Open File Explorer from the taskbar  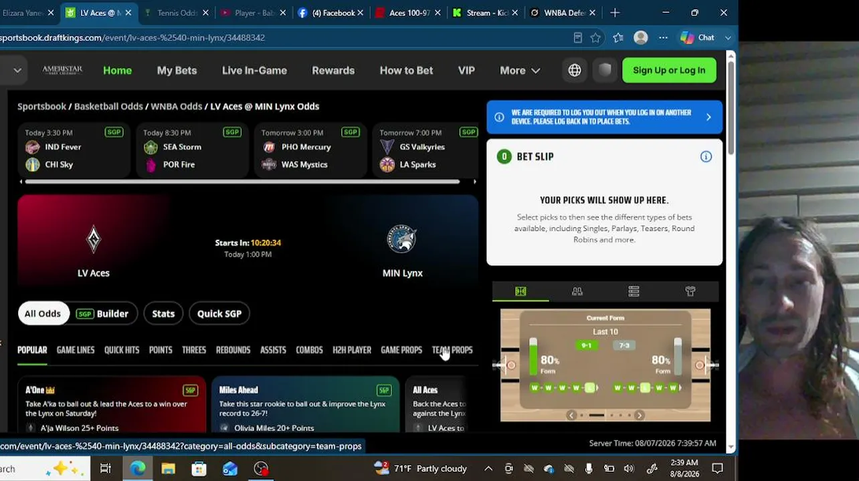[x=168, y=468]
